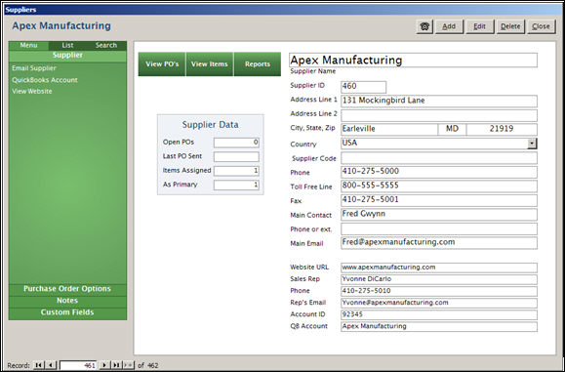This screenshot has width=565, height=372.
Task: Go to next record arrow
Action: pos(104,365)
